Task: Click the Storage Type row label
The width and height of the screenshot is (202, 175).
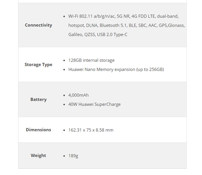Action: 38,65
